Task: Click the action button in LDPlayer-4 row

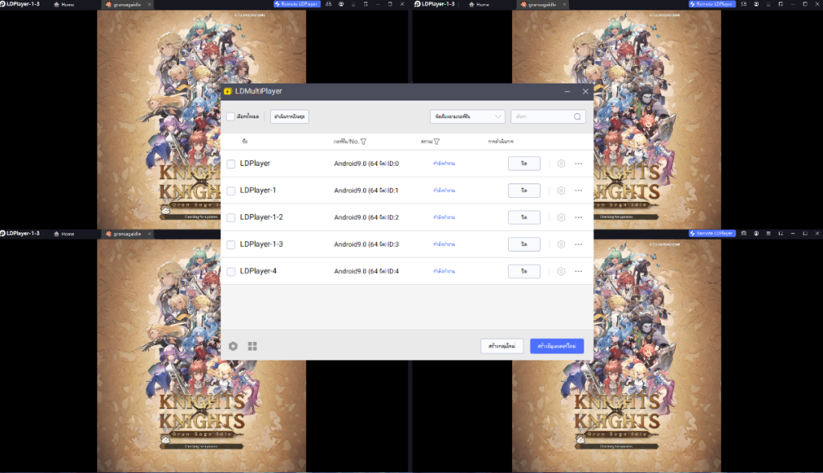Action: tap(524, 271)
